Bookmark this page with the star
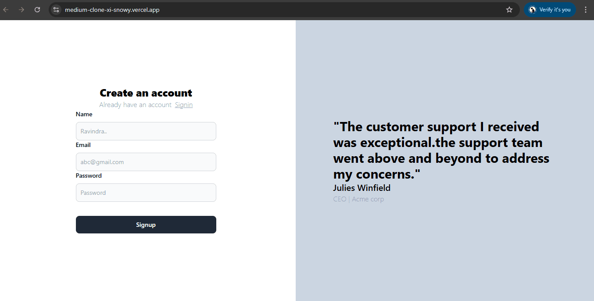This screenshot has width=594, height=301. pyautogui.click(x=509, y=10)
